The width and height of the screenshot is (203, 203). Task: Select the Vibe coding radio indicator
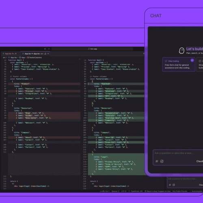click(192, 60)
